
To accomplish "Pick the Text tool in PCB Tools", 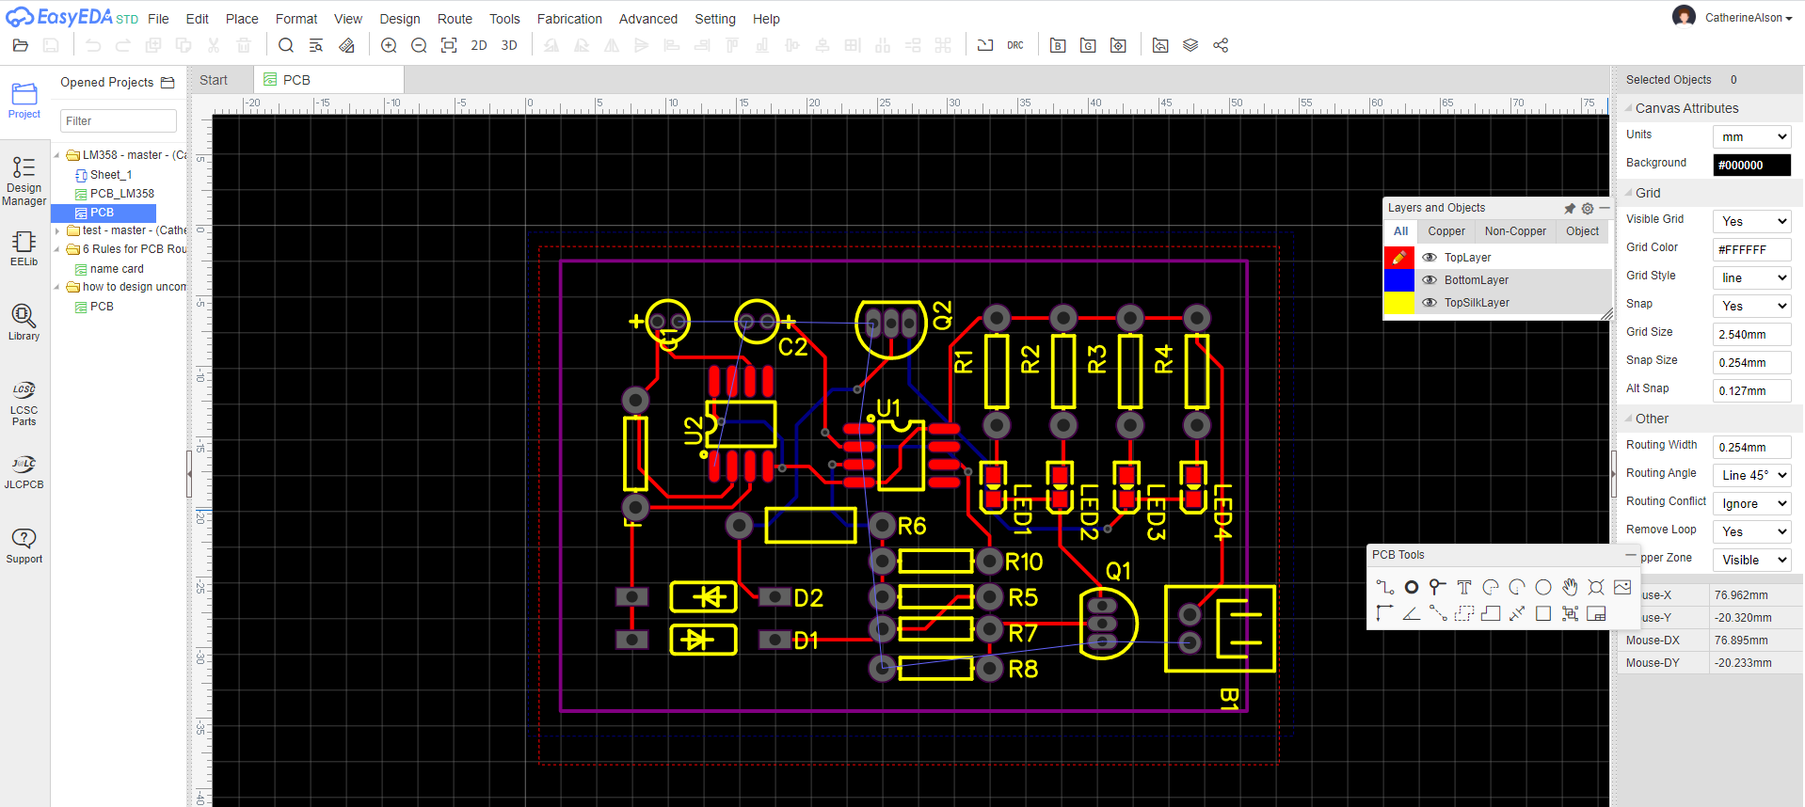I will (x=1463, y=587).
